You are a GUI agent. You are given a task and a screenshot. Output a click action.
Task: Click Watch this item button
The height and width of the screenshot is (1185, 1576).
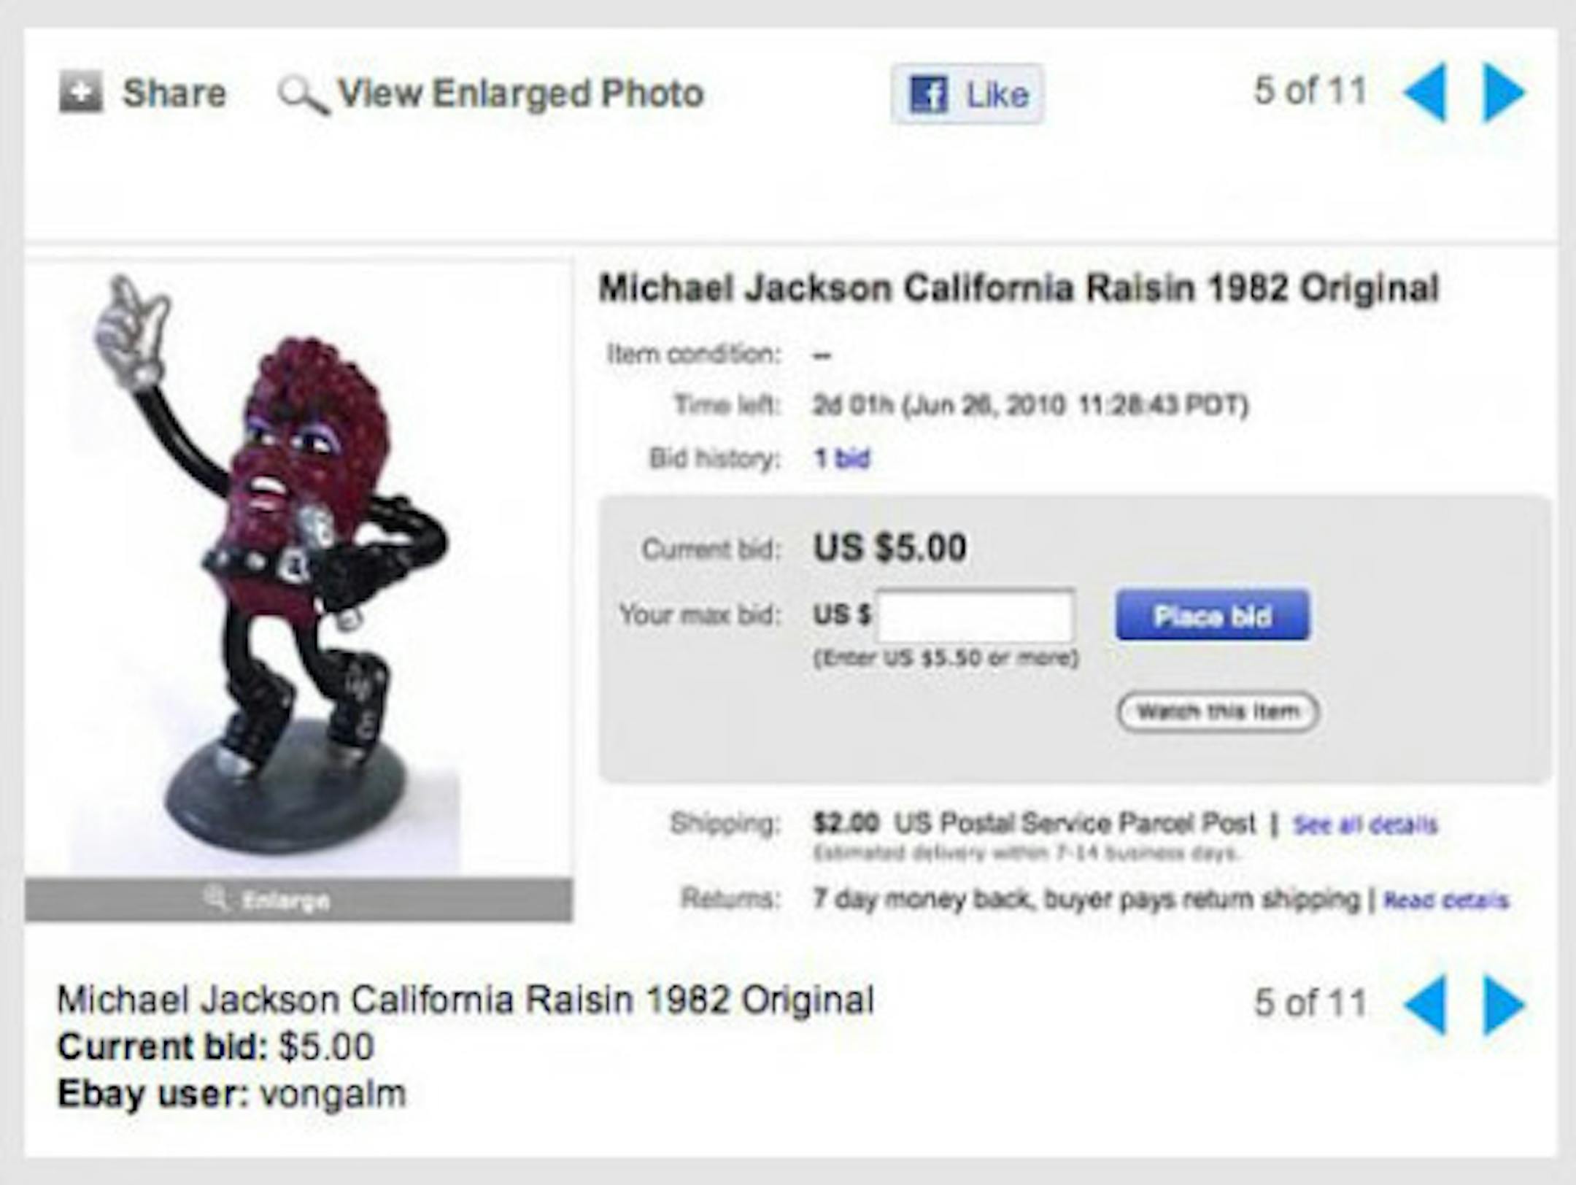(1218, 711)
